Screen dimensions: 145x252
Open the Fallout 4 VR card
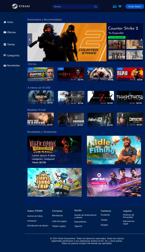[x=101, y=120]
